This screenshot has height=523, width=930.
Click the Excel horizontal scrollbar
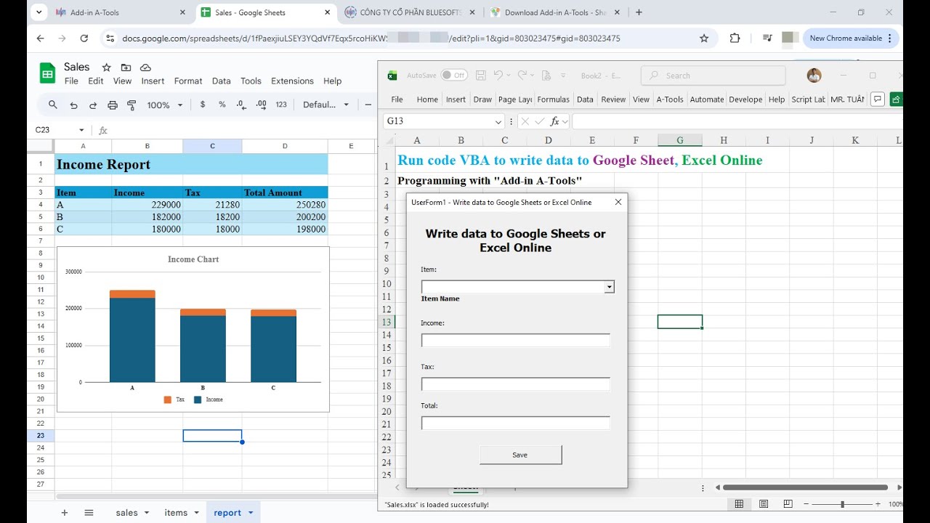click(x=805, y=487)
